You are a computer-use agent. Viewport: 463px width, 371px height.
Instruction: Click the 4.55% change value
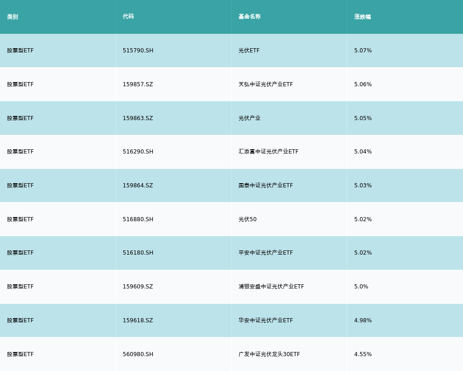363,354
